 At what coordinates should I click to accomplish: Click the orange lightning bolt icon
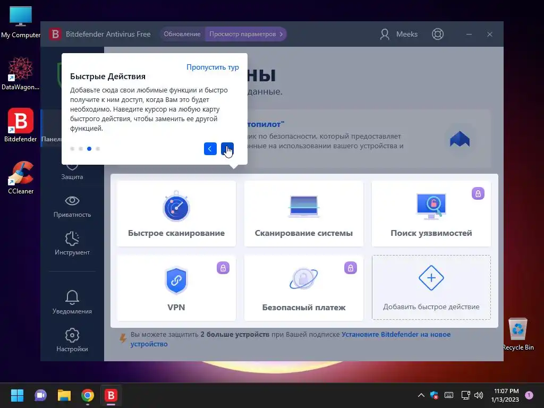123,338
